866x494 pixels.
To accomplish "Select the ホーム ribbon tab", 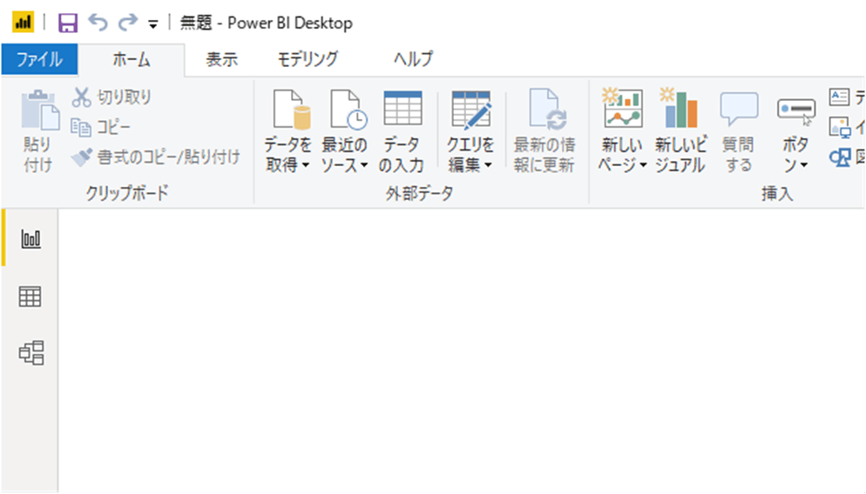I will coord(132,59).
